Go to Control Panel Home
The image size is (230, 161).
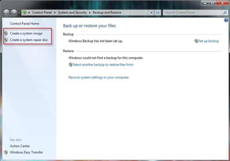tap(25, 24)
